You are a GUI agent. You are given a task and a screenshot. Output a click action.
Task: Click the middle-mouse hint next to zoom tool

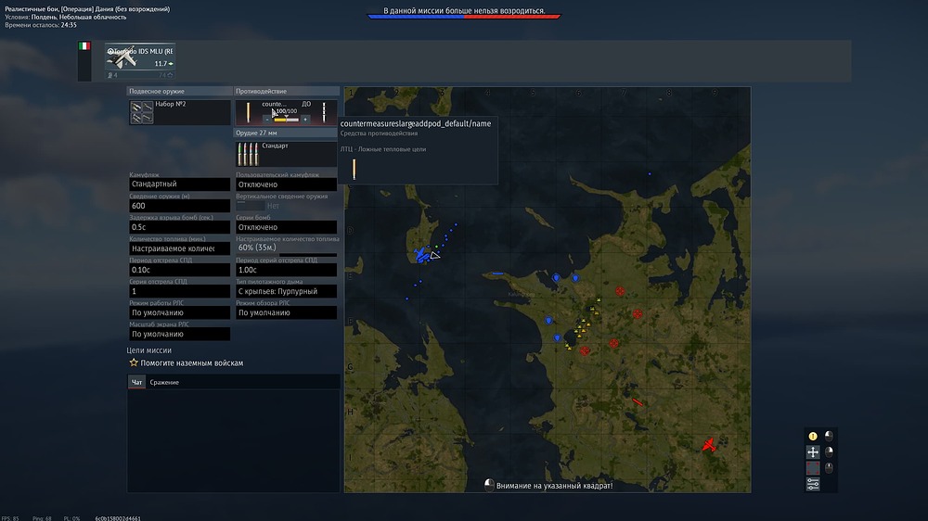(829, 468)
